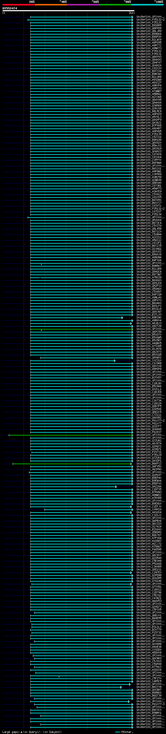
Task: Click the white query sequence bar
Action: pyautogui.click(x=68, y=10)
